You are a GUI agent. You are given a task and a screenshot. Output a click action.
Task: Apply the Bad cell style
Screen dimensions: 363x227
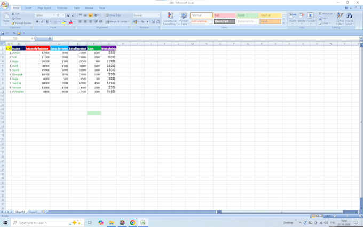point(224,15)
